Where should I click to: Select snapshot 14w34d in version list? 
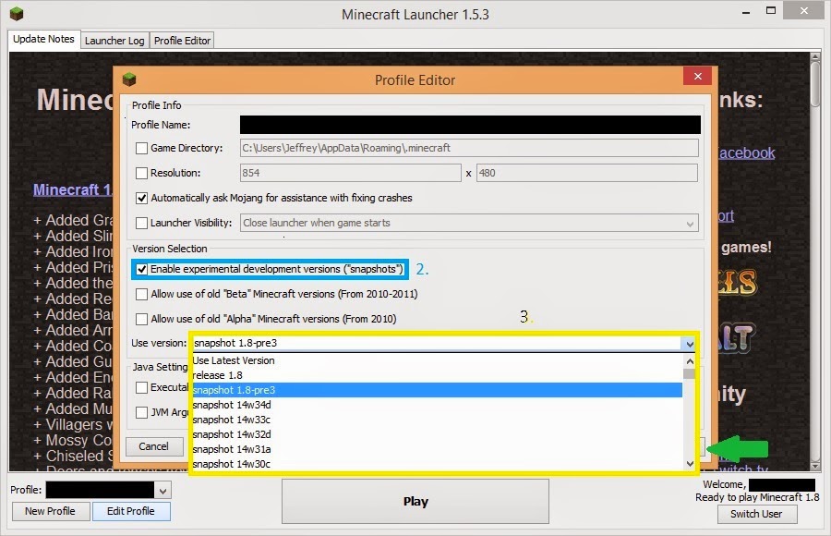tap(438, 405)
